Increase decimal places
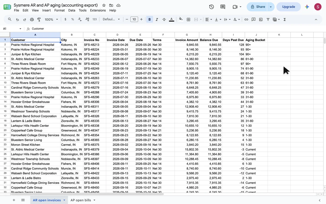Screen dimensions: 326x204 pos(87,19)
